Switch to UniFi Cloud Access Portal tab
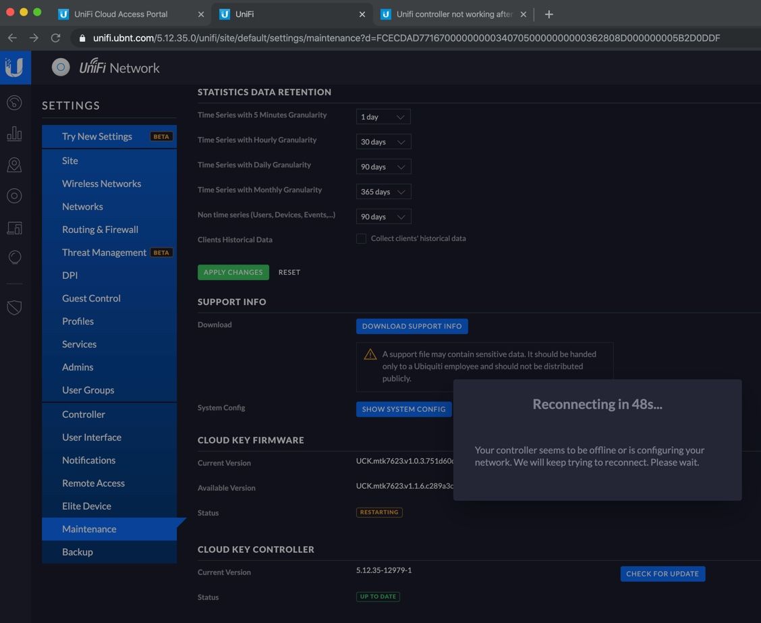 point(121,14)
